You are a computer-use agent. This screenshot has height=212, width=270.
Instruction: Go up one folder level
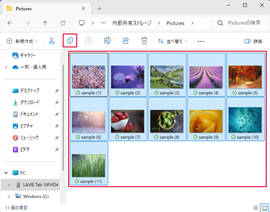tap(45, 23)
